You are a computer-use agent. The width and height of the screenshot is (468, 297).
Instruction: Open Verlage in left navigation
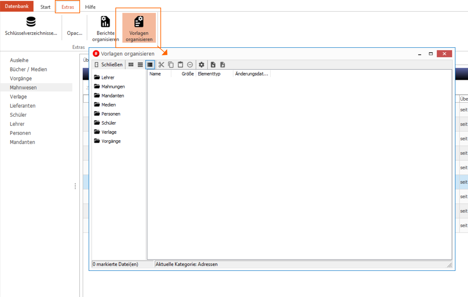(18, 97)
